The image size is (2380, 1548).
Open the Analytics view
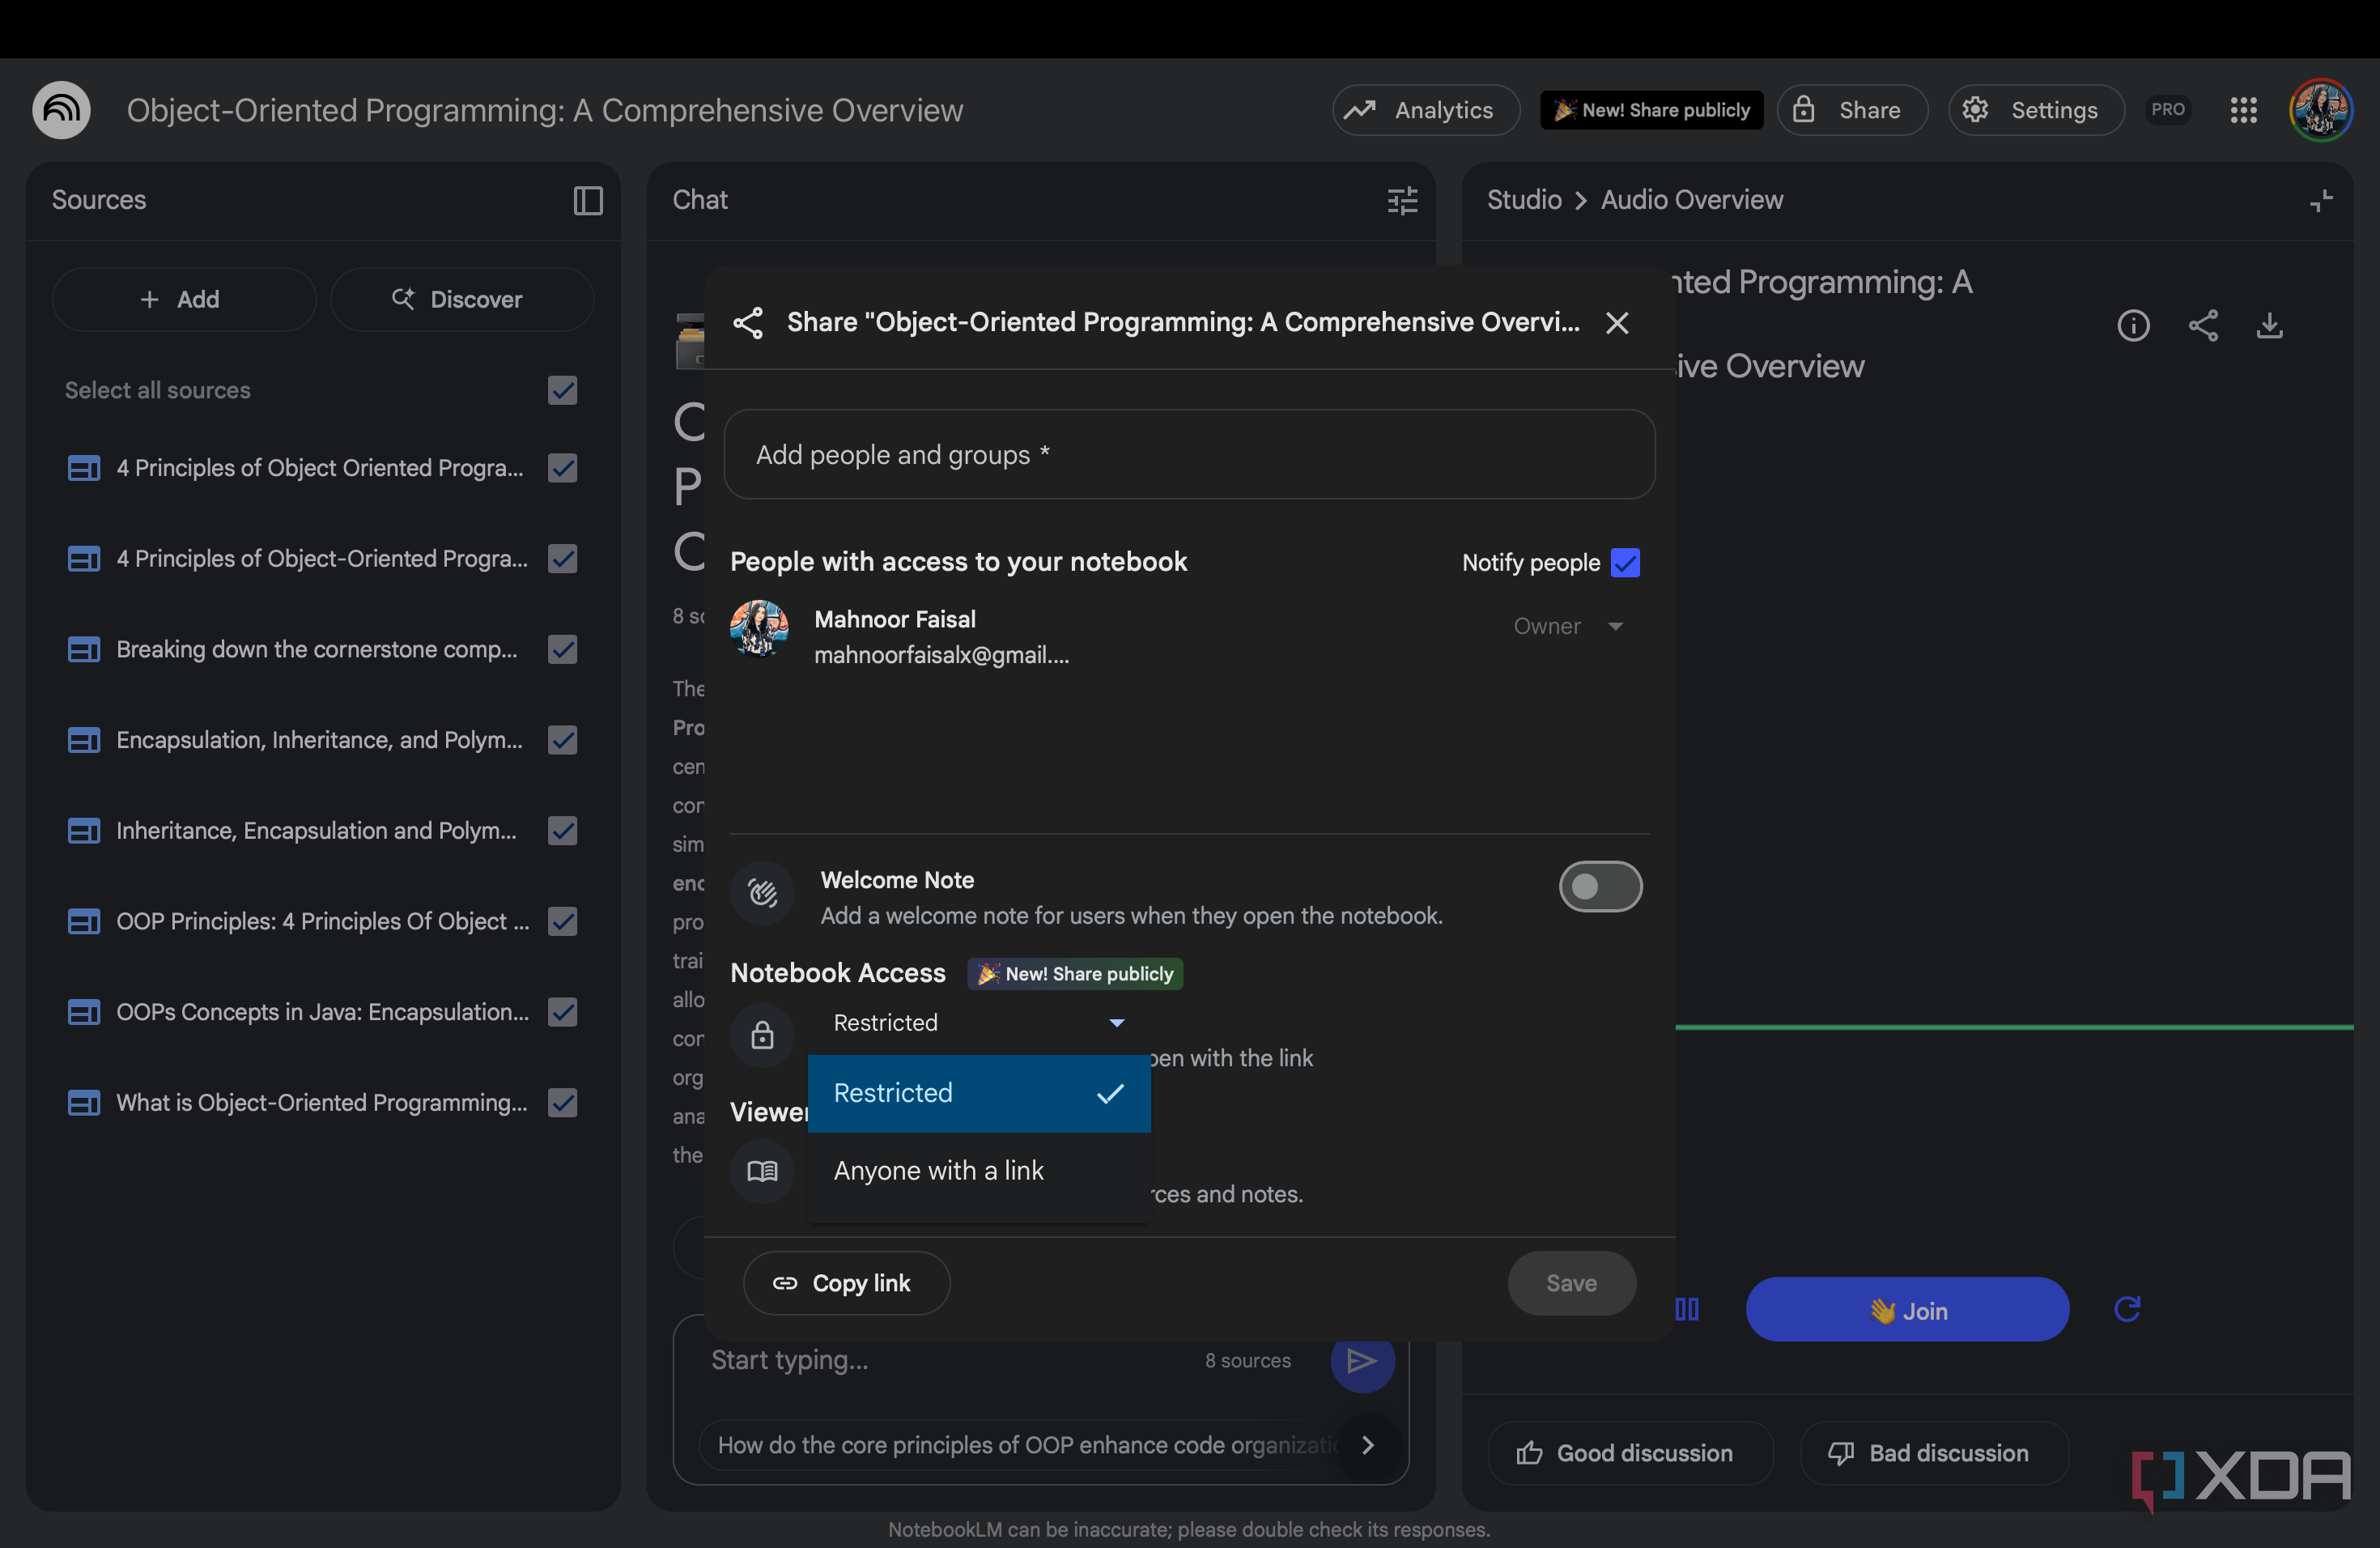tap(1425, 110)
